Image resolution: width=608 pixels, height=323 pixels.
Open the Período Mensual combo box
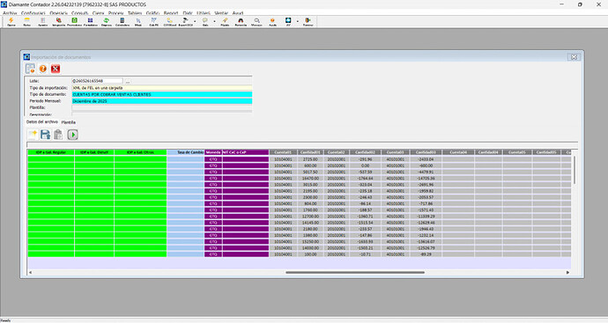coord(162,101)
